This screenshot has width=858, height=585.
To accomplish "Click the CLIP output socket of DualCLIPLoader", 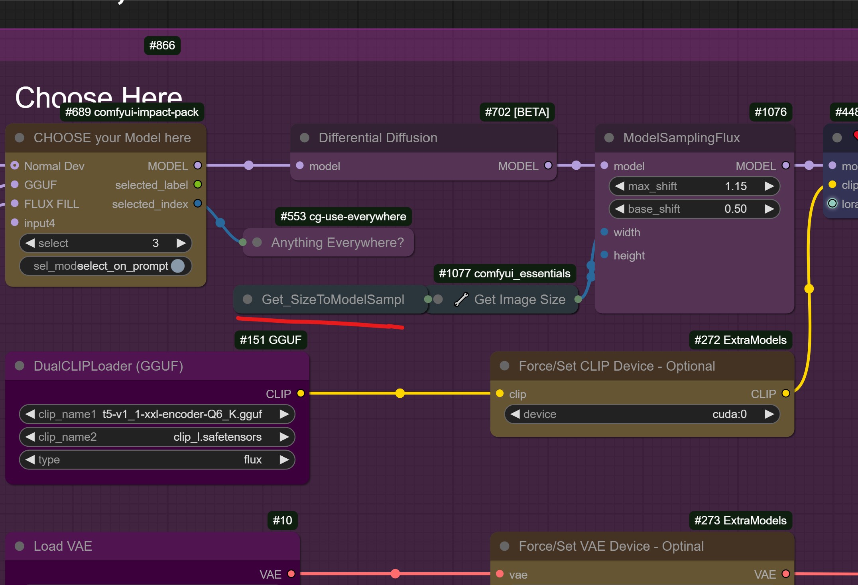I will click(301, 393).
